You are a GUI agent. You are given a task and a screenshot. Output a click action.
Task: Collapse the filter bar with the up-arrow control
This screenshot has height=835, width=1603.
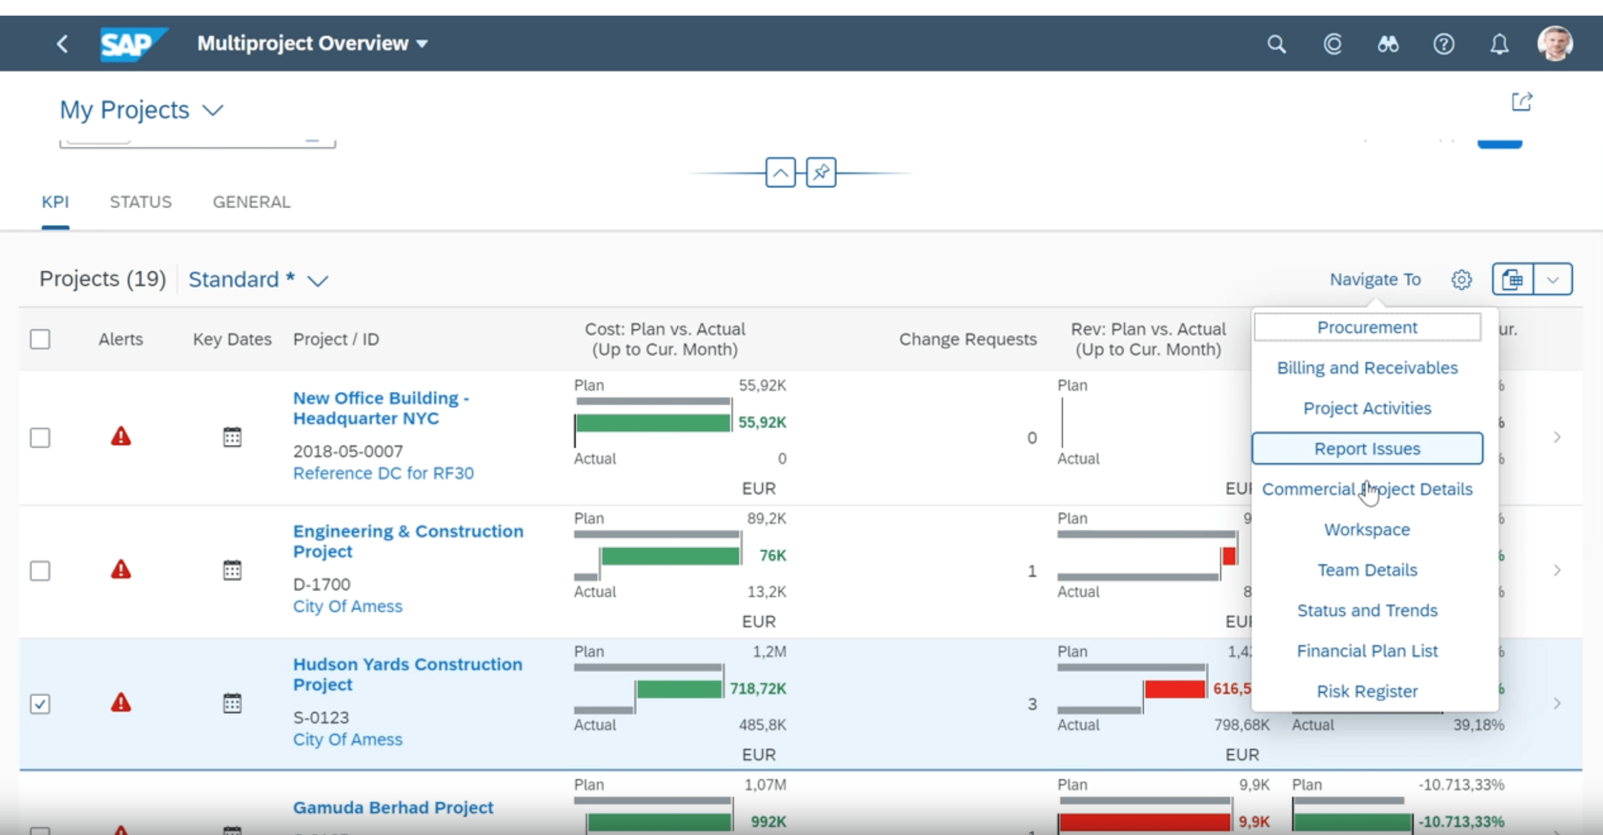point(779,172)
